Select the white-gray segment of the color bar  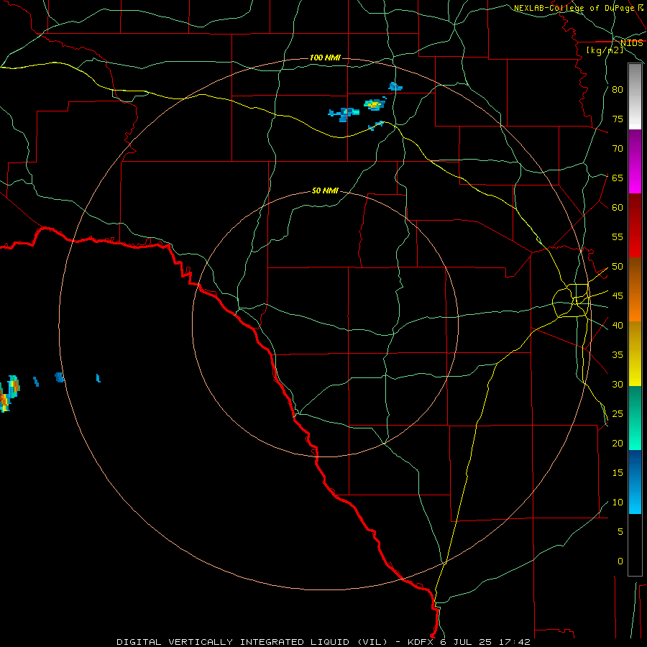pyautogui.click(x=635, y=96)
